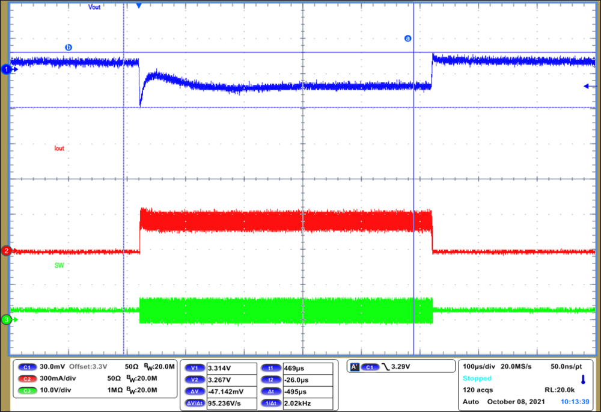Image resolution: width=601 pixels, height=412 pixels.
Task: Select the A' trigger event icon
Action: [354, 366]
